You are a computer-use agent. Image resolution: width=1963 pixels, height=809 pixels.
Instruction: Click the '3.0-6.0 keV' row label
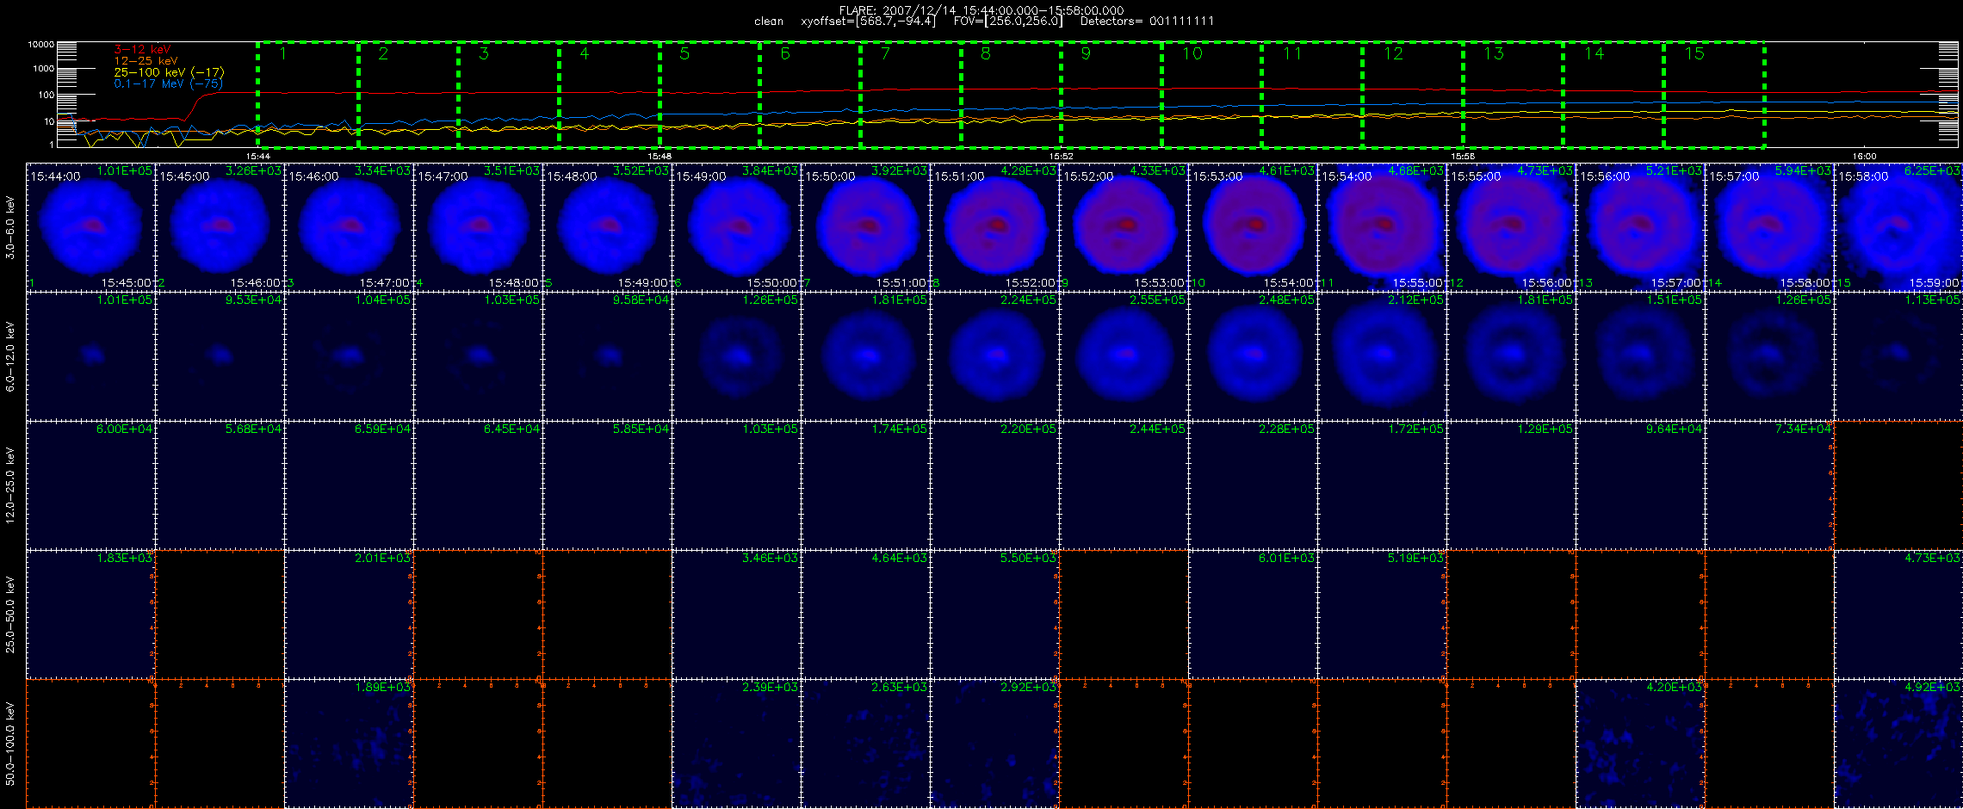coord(10,227)
